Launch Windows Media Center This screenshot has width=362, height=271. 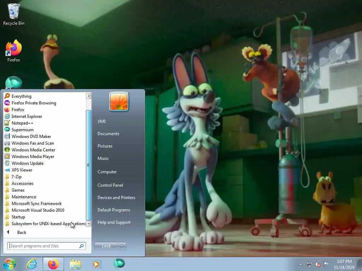click(x=33, y=150)
